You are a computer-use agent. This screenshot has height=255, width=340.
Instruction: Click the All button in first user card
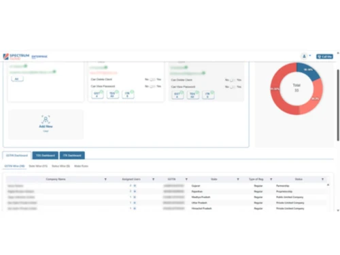[17, 79]
